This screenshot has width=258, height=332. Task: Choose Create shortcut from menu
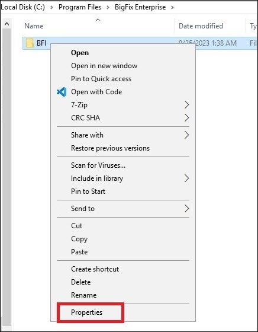(x=95, y=269)
